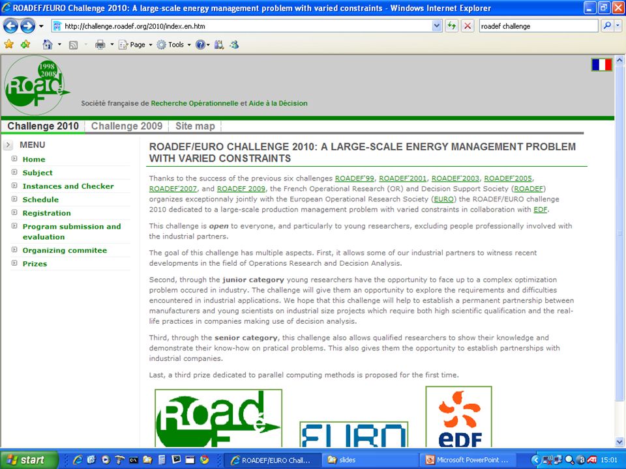Expand the plus icon beside Schedule
The height and width of the screenshot is (469, 626).
(14, 199)
